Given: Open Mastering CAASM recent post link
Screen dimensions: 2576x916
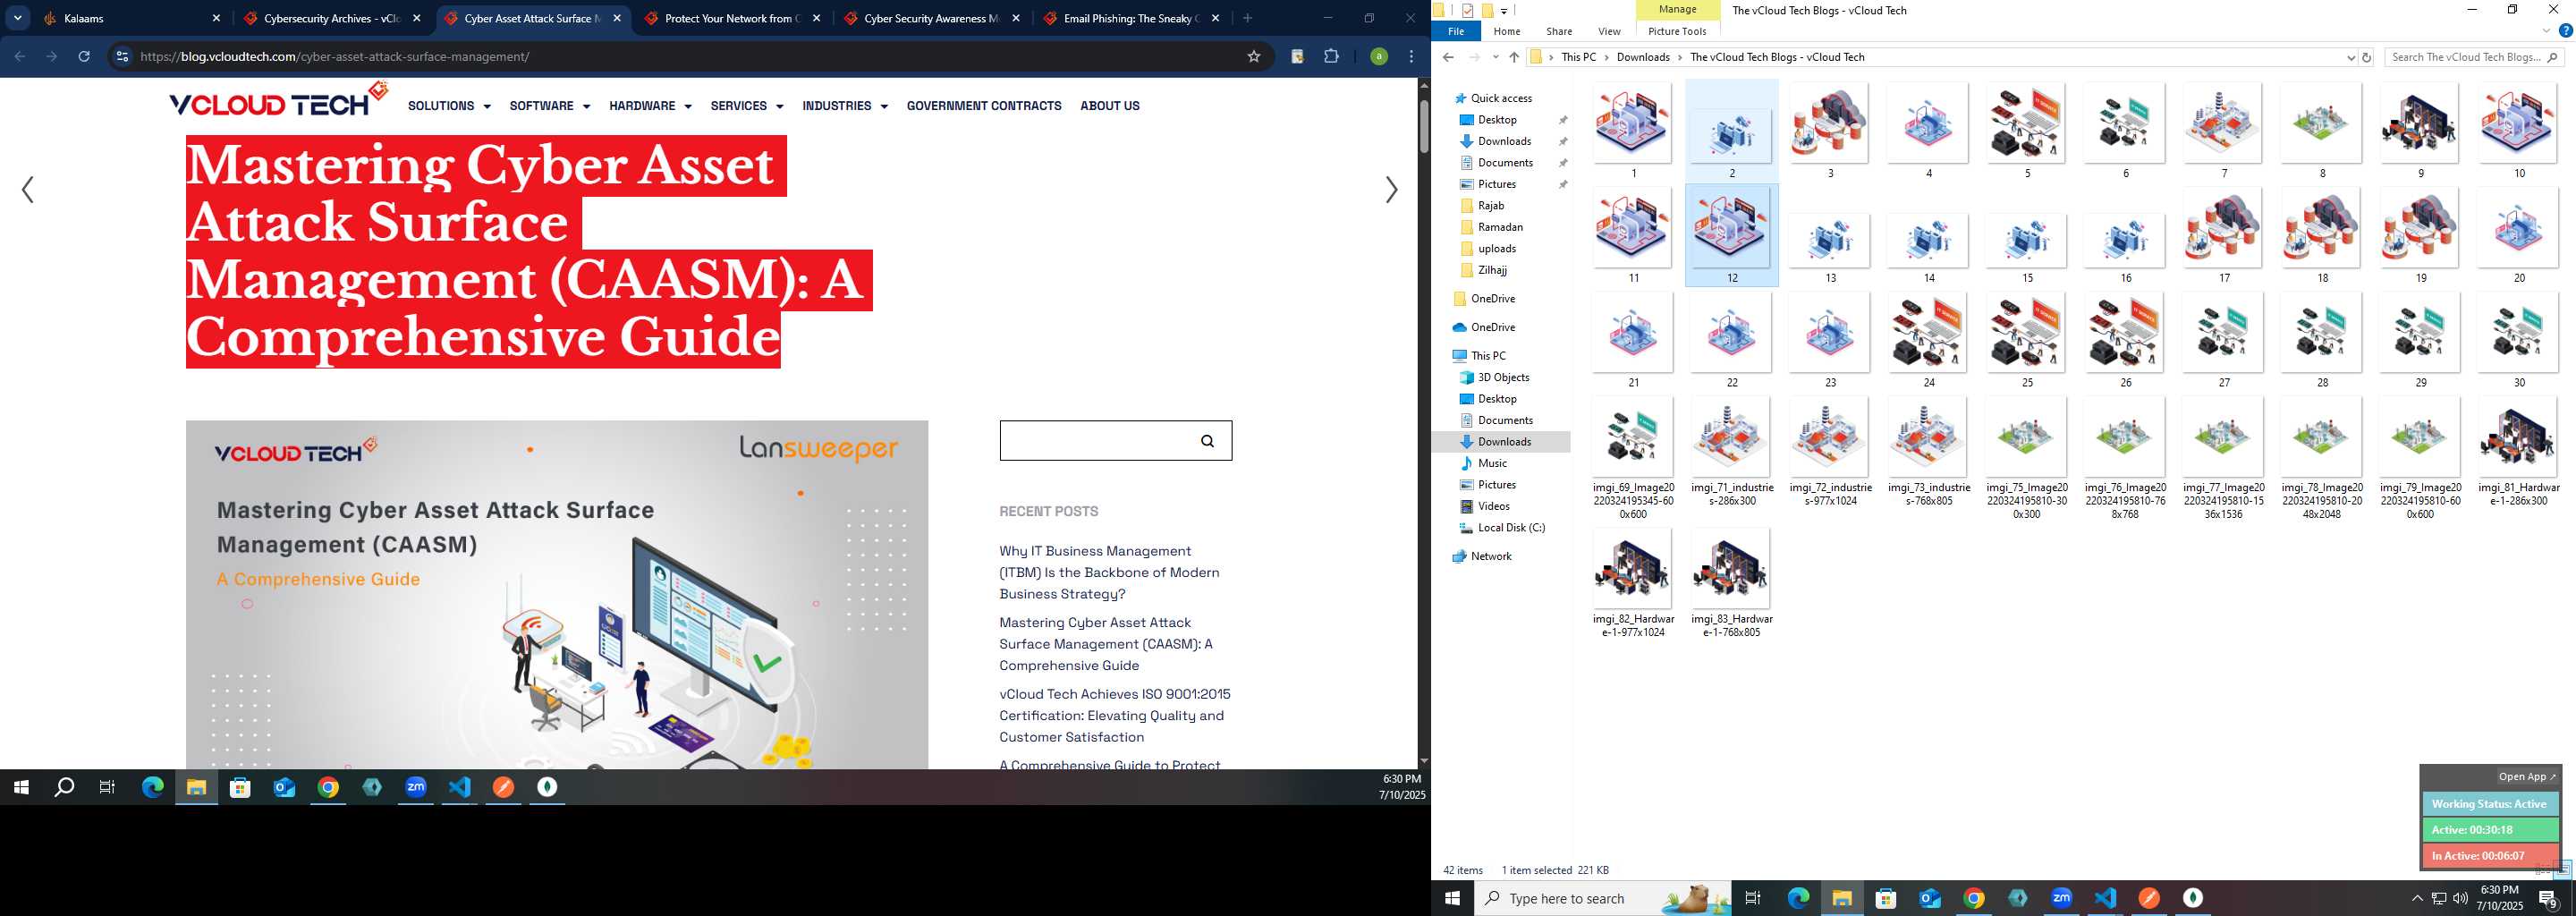Looking at the screenshot, I should click(1105, 644).
